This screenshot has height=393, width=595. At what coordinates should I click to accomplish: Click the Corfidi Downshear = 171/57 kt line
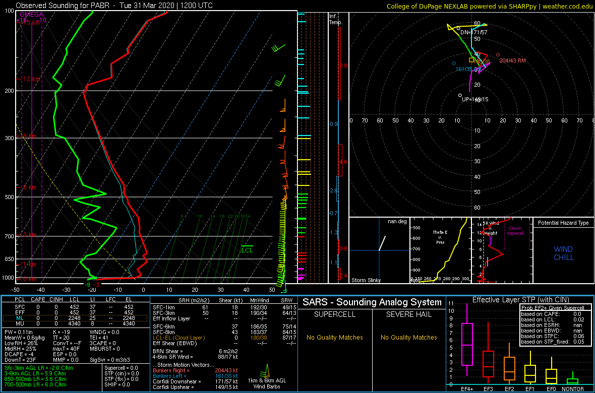(195, 381)
